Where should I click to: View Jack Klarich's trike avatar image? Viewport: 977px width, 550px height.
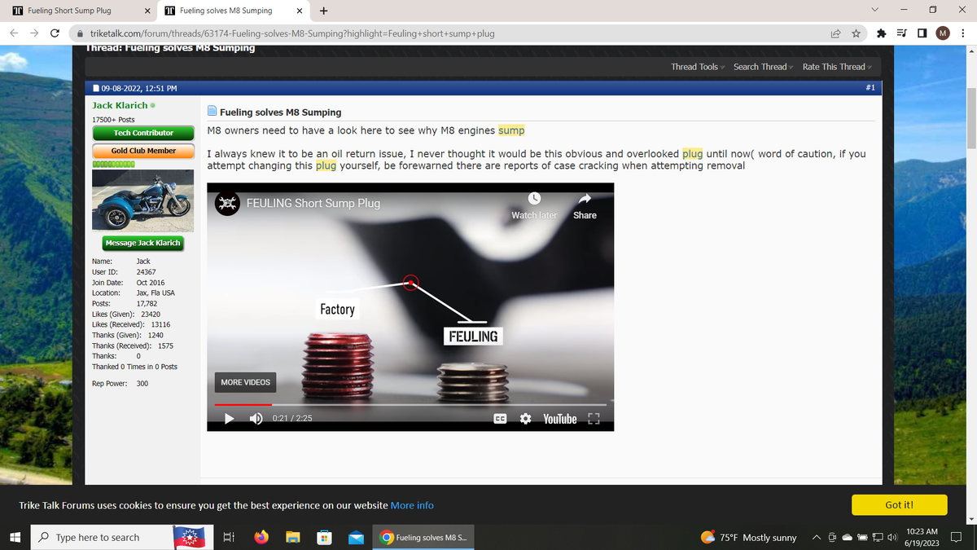(x=143, y=201)
